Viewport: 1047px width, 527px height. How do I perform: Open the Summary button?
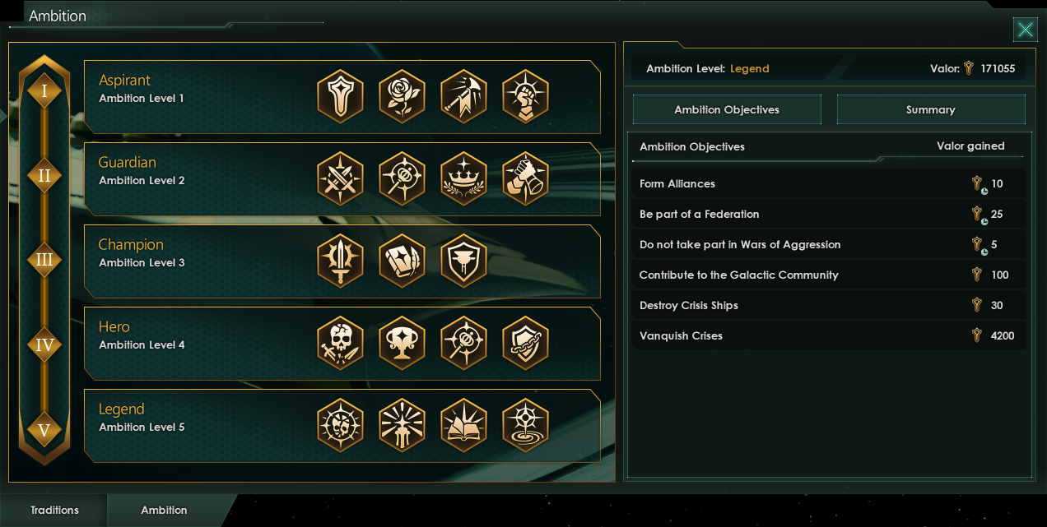pyautogui.click(x=931, y=109)
